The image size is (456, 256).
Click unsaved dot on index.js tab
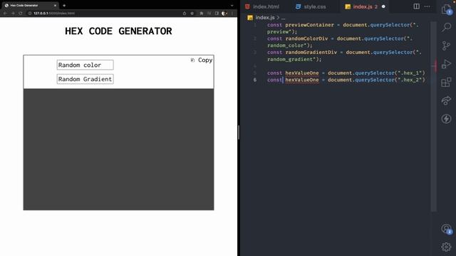[383, 6]
